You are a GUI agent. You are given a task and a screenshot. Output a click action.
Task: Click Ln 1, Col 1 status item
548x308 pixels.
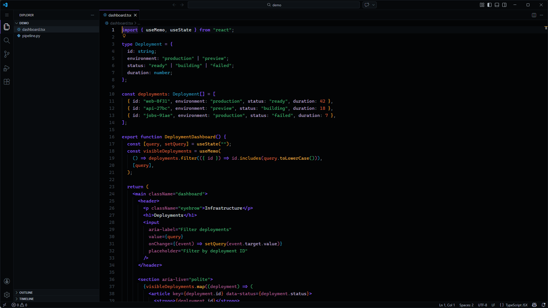(x=447, y=305)
